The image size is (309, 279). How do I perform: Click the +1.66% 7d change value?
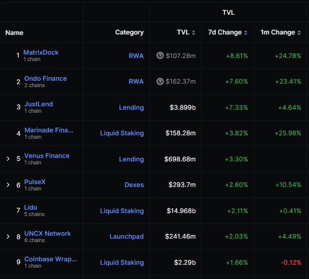click(x=237, y=262)
